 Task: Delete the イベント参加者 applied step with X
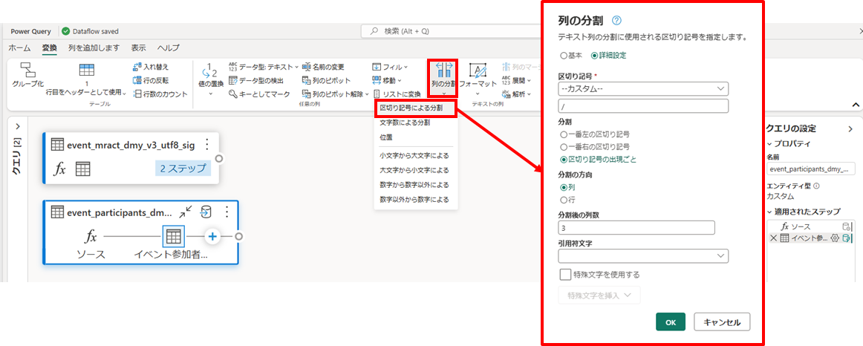[772, 238]
